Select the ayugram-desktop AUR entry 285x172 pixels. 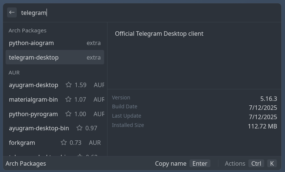(55, 85)
